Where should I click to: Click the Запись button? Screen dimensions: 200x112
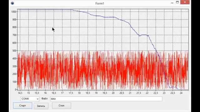(x=41, y=106)
